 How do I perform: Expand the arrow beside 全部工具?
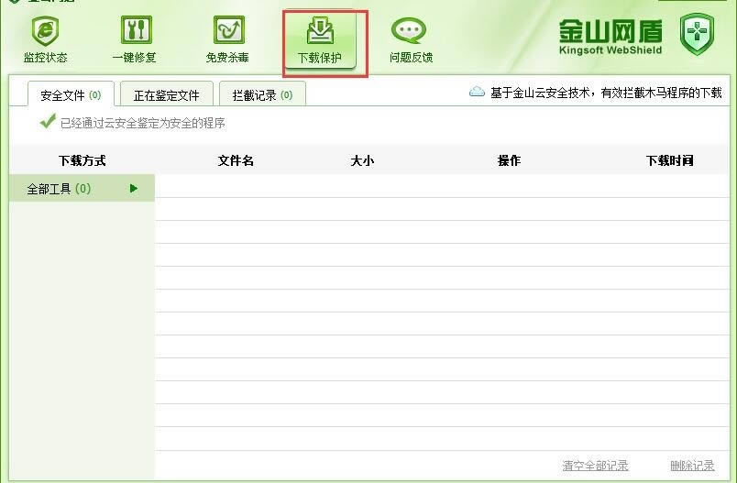(x=134, y=189)
